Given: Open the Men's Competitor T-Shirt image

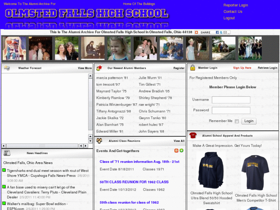Looking at the screenshot, I should click(x=255, y=173).
